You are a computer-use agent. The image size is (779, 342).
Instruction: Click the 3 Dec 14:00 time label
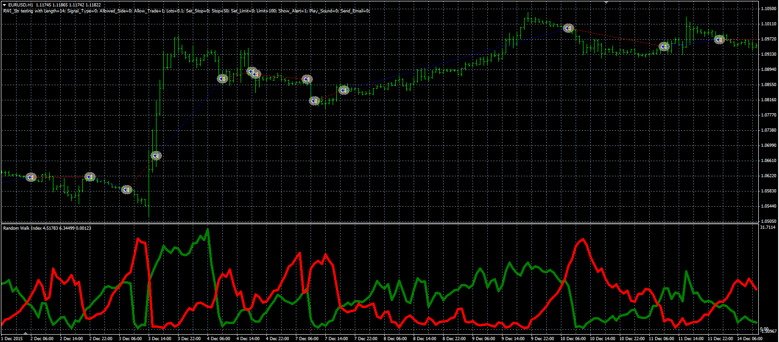click(160, 339)
